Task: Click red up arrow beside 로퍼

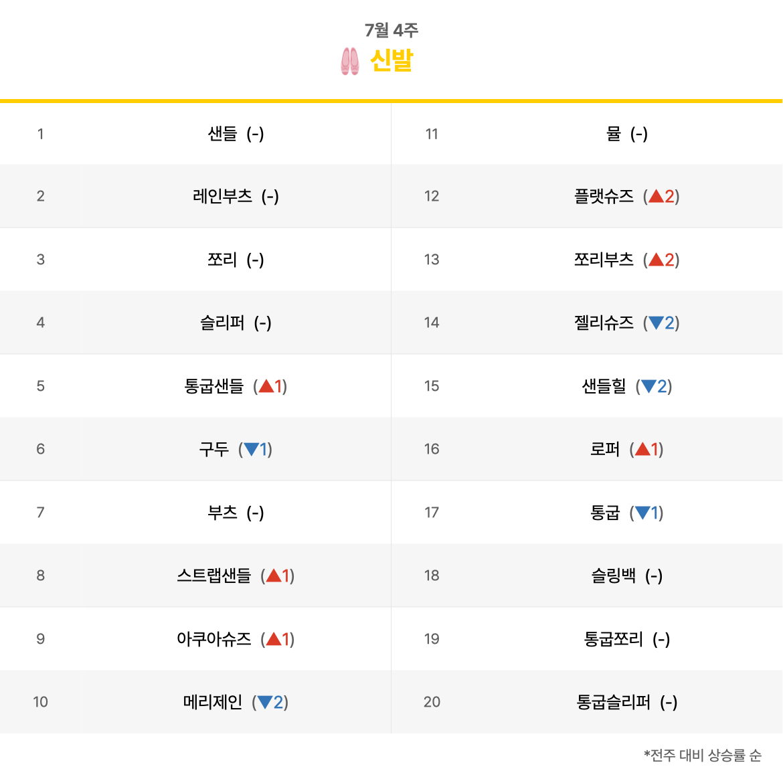Action: point(642,449)
